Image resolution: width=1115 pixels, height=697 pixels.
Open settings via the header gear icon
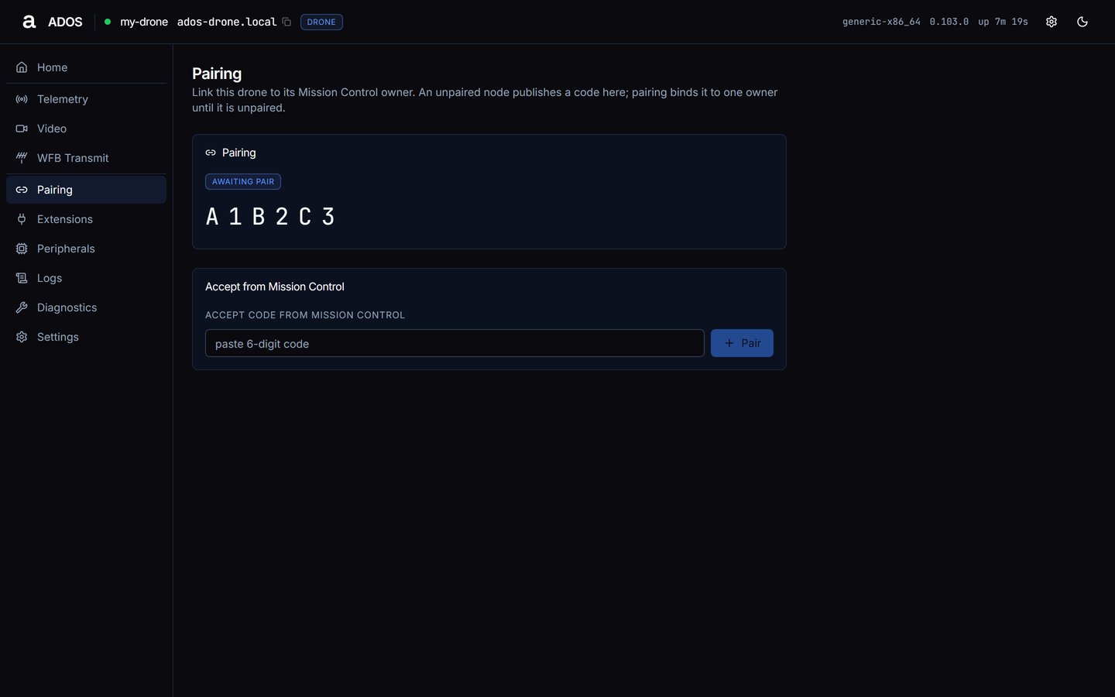pyautogui.click(x=1052, y=22)
